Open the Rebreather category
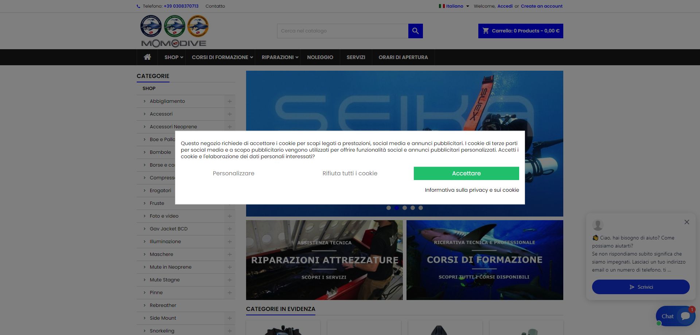This screenshot has width=700, height=335. (163, 305)
